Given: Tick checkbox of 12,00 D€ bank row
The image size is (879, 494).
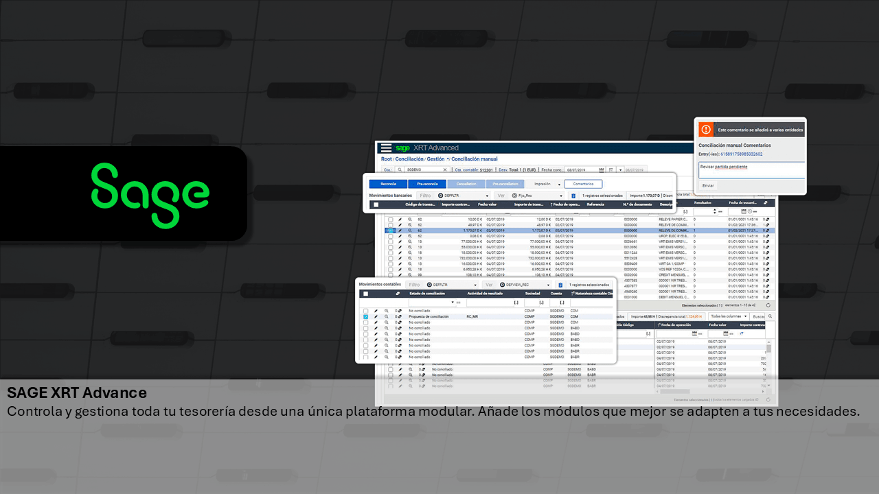Looking at the screenshot, I should [x=391, y=220].
